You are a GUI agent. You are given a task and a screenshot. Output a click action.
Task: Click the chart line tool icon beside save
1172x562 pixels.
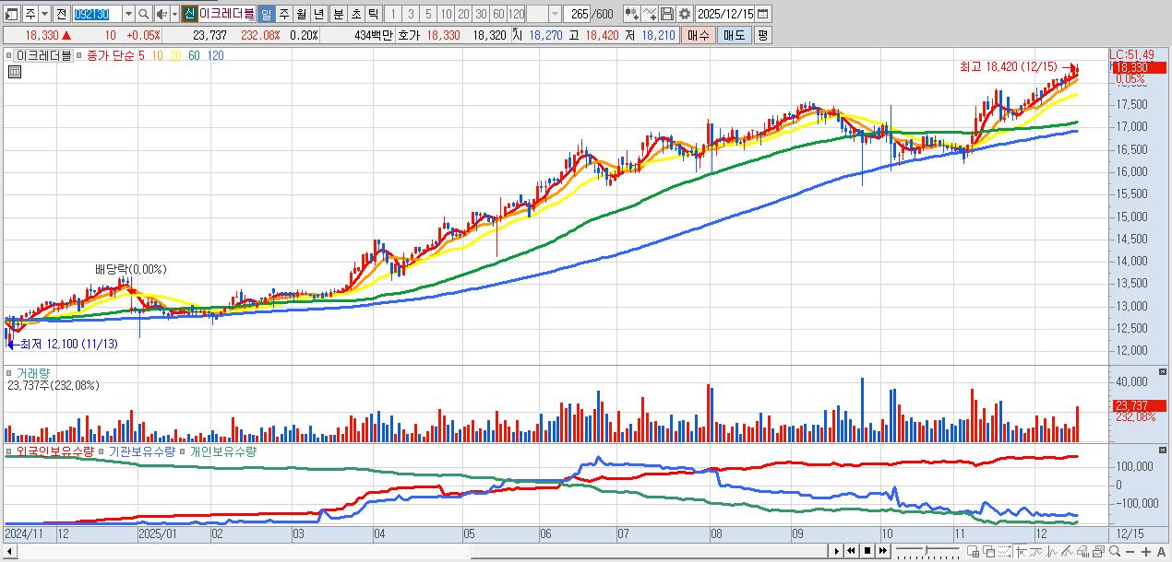point(650,14)
